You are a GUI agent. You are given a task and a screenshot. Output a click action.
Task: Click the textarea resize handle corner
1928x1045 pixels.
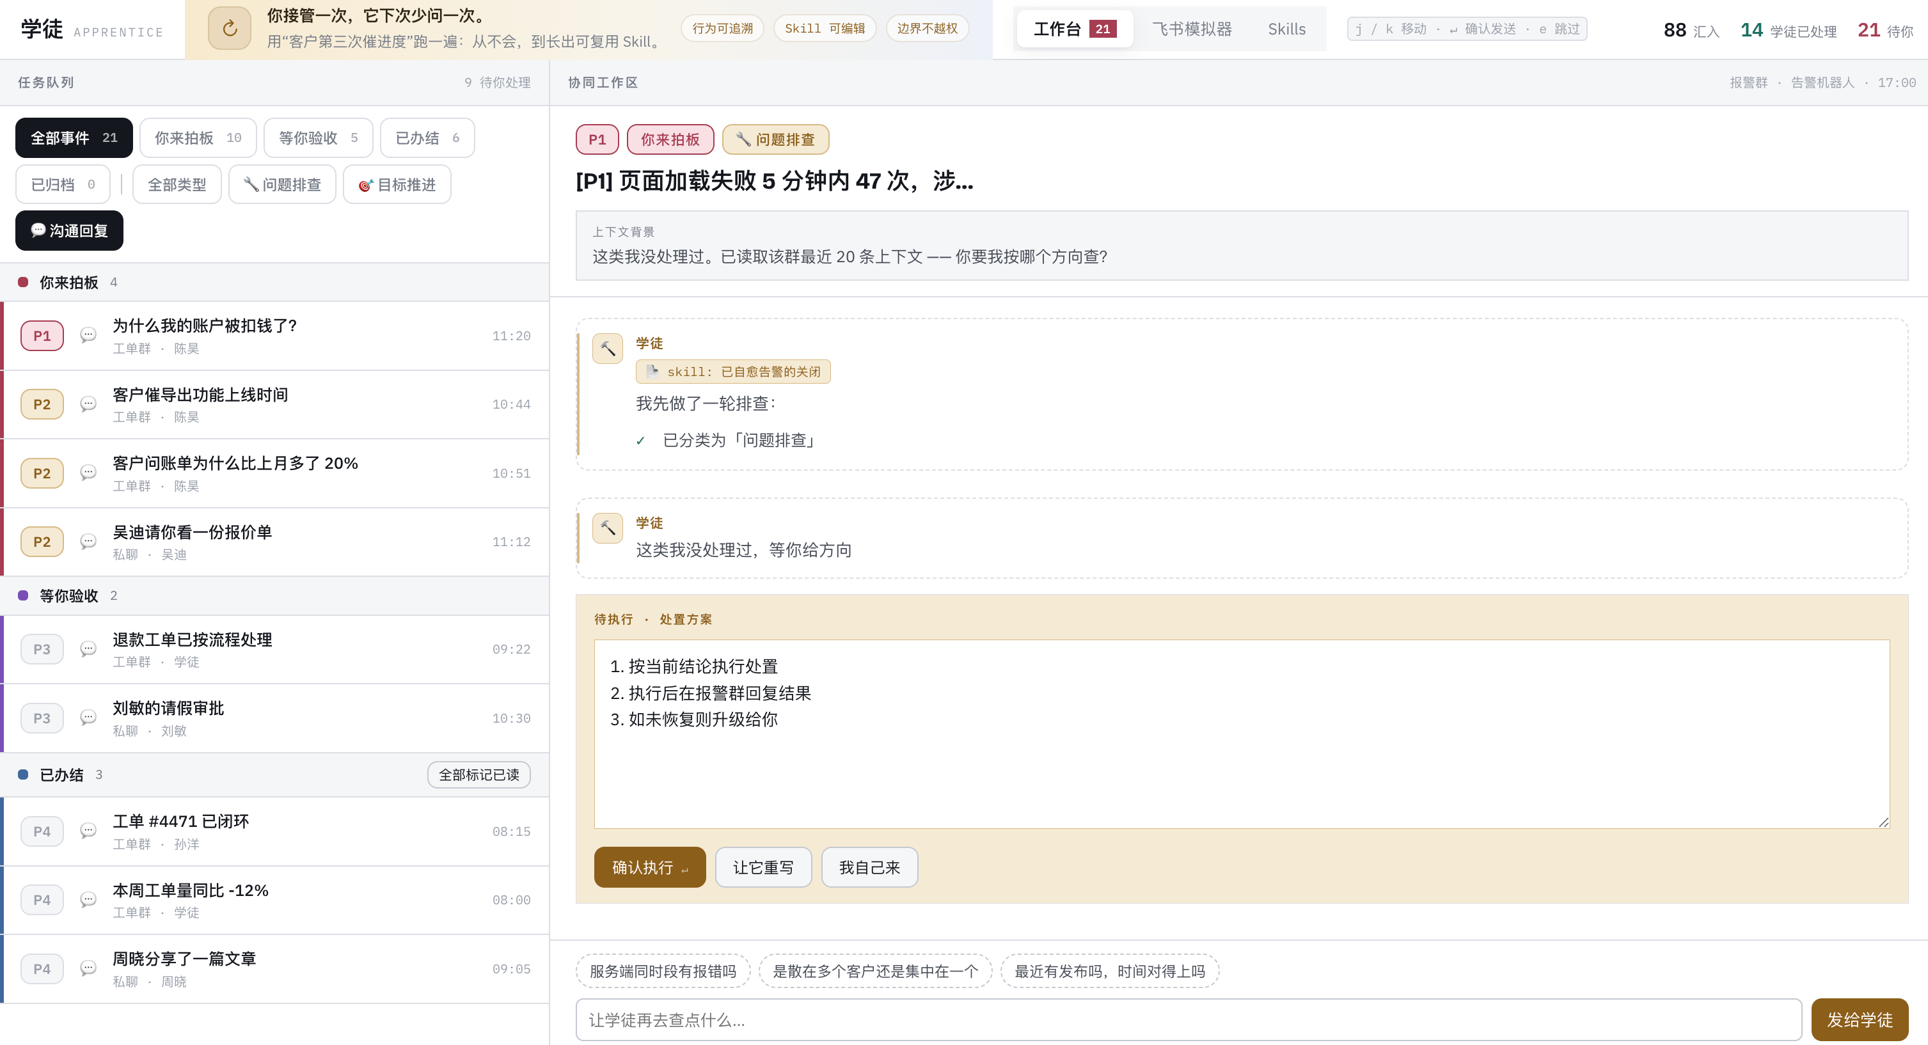tap(1883, 822)
